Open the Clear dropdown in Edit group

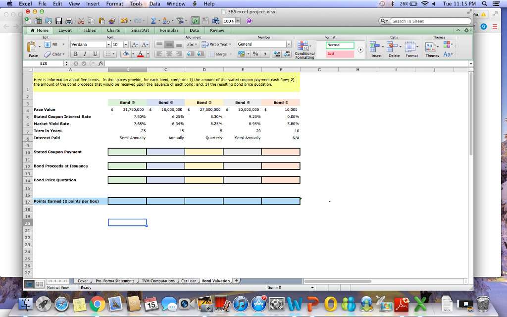pos(64,54)
